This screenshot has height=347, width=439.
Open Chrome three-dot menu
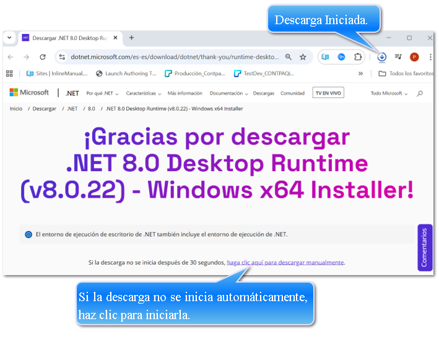[x=430, y=57]
